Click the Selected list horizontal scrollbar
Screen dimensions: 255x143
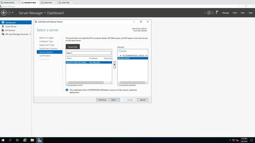coord(133,82)
